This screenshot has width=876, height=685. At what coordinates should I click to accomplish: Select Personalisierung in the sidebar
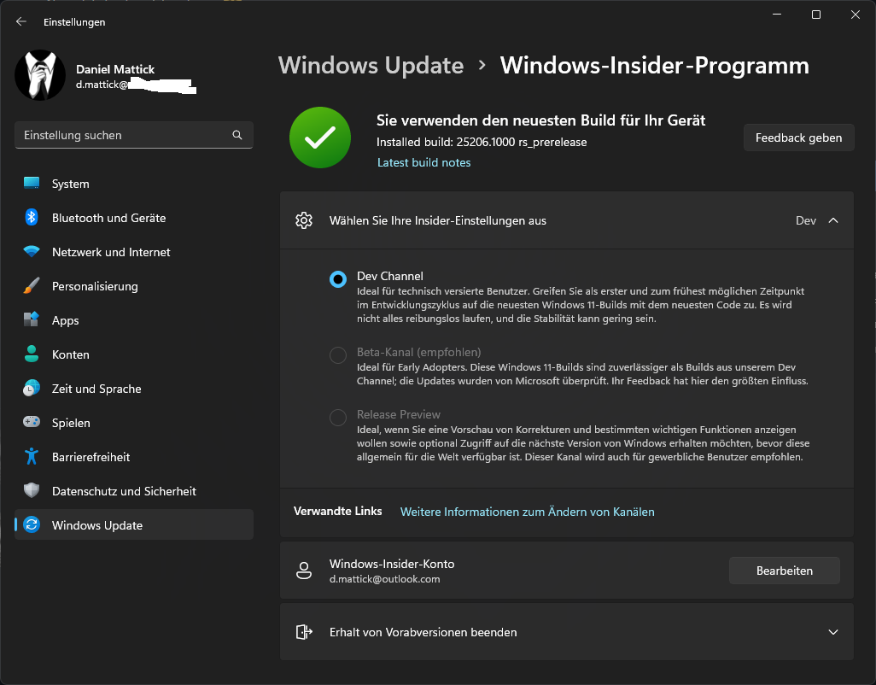(133, 286)
